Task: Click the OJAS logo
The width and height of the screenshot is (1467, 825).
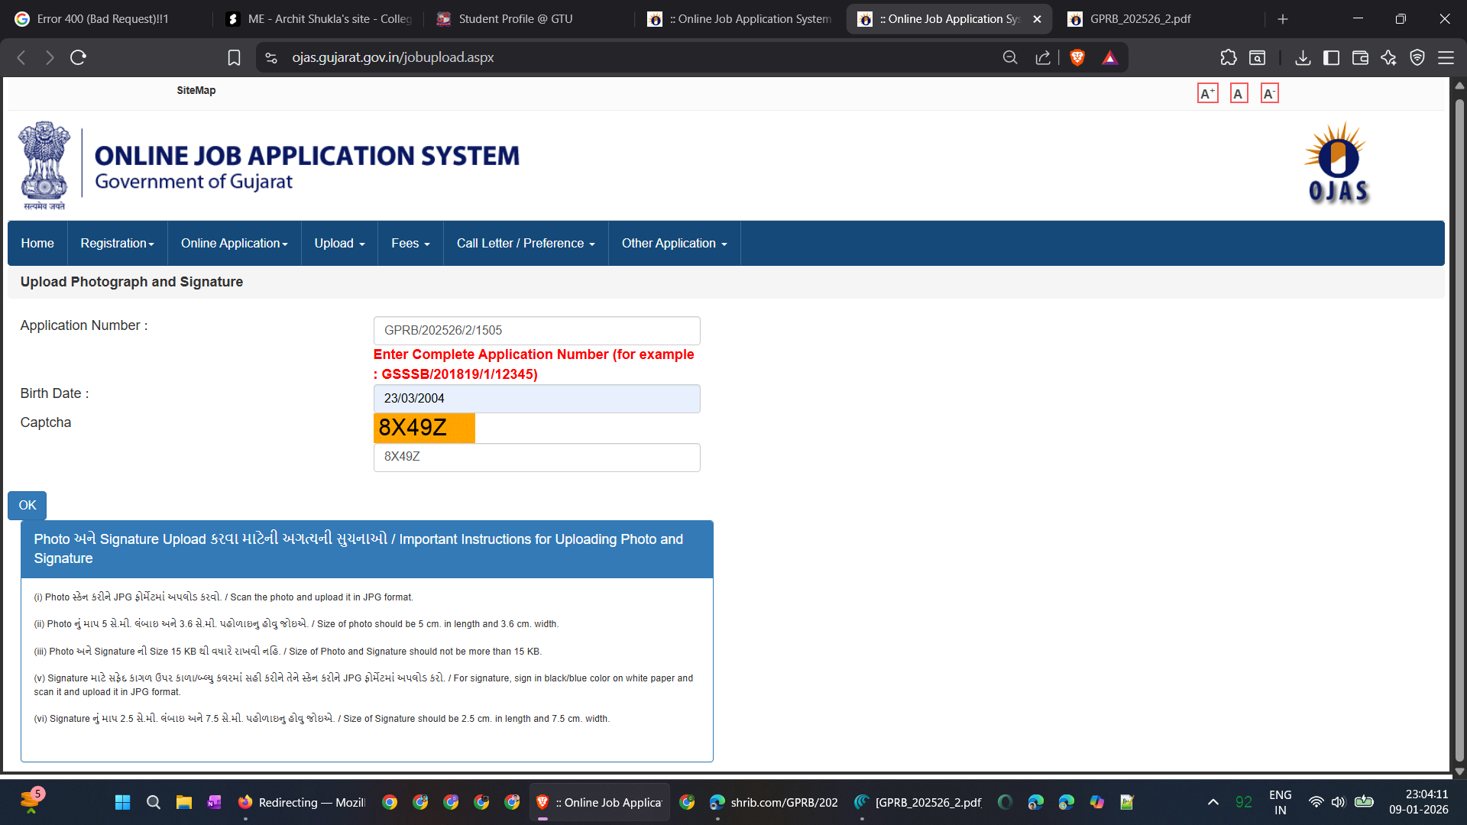Action: [x=1339, y=164]
